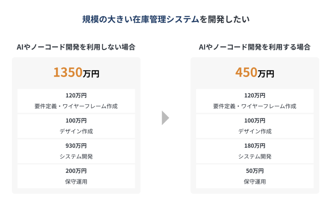The height and width of the screenshot is (208, 330).
Task: Click the heading AIやノーコード開発を利用しない場合
Action: point(76,47)
